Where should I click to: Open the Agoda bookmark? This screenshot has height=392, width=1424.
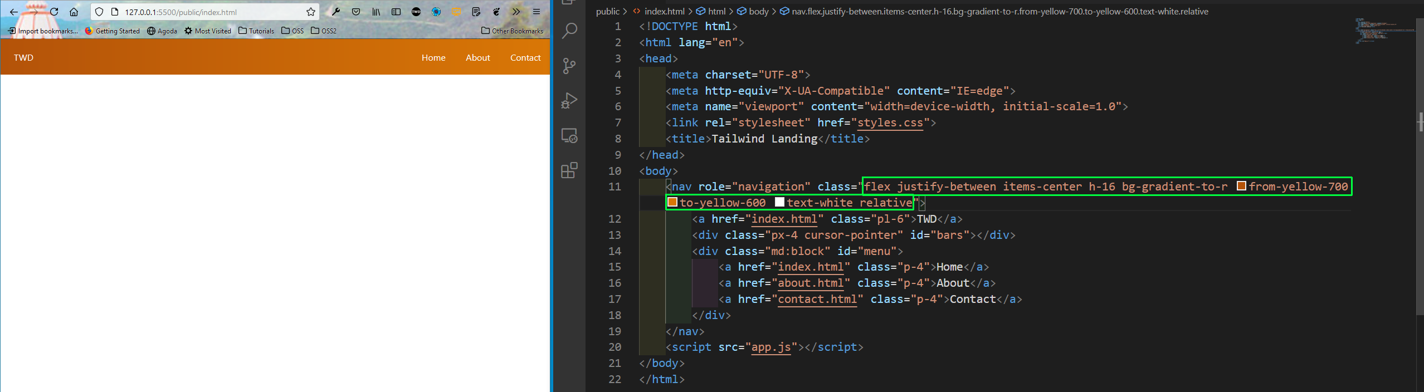pos(162,31)
